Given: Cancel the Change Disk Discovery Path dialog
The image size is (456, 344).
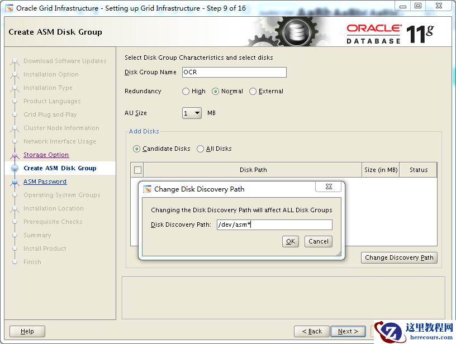Looking at the screenshot, I should 319,241.
